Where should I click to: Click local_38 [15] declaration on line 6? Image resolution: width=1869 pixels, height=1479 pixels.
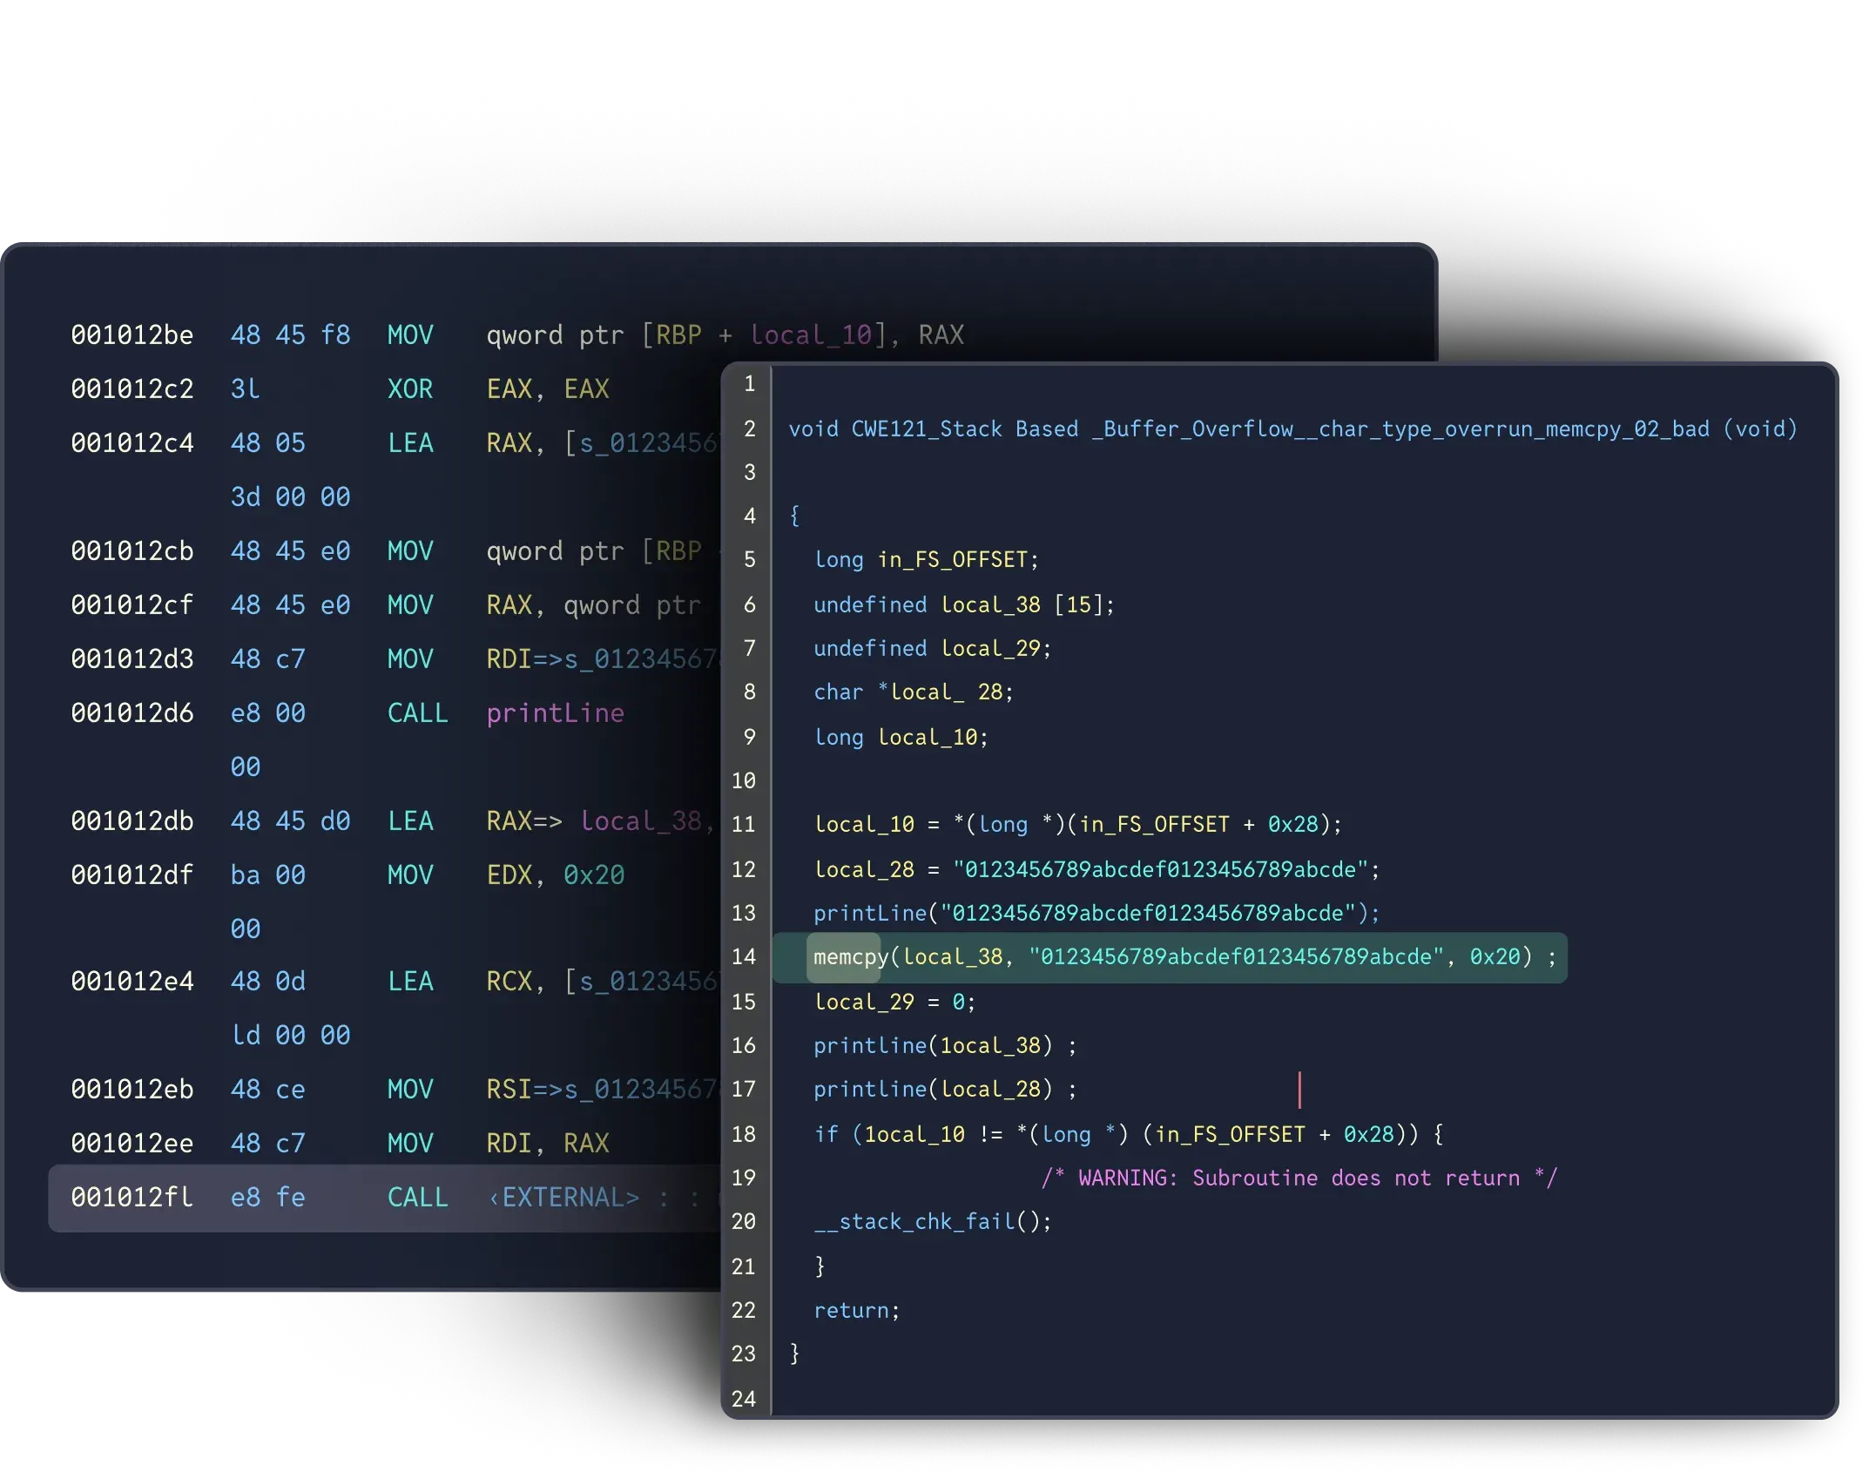[964, 605]
